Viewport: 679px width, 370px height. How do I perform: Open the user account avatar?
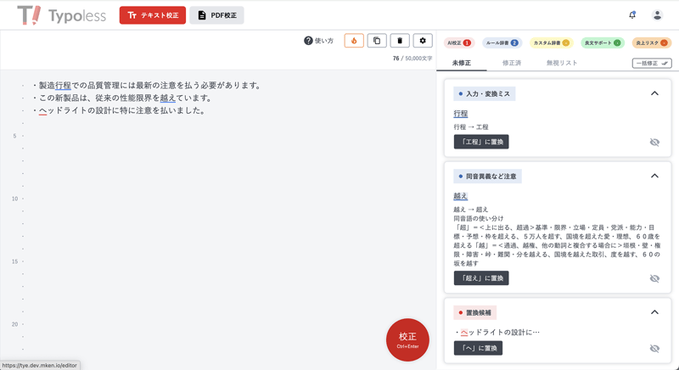point(657,15)
